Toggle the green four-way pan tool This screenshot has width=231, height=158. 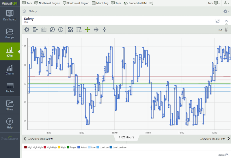pyautogui.click(x=87, y=29)
